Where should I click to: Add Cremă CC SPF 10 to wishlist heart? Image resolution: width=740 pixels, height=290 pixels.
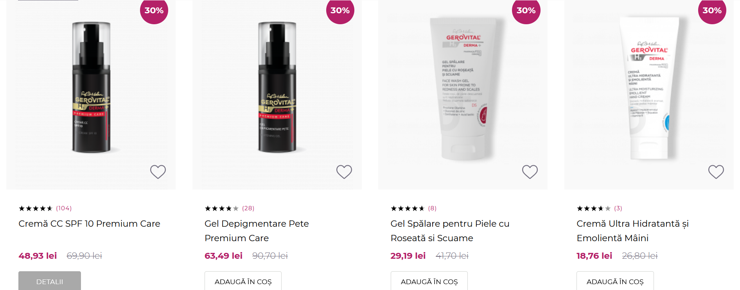pos(158,172)
